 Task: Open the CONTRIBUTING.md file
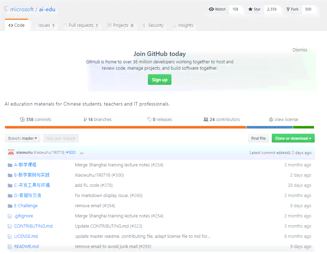point(33,226)
